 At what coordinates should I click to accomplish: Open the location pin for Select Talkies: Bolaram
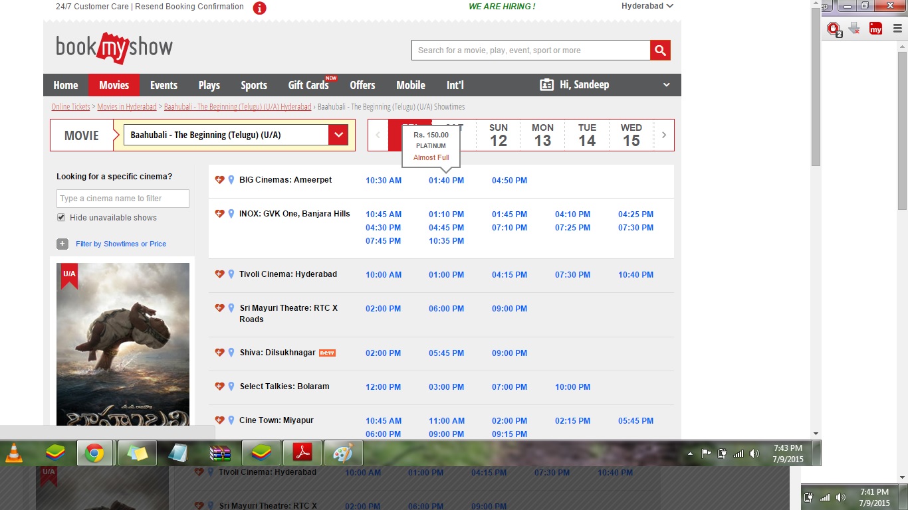click(231, 386)
